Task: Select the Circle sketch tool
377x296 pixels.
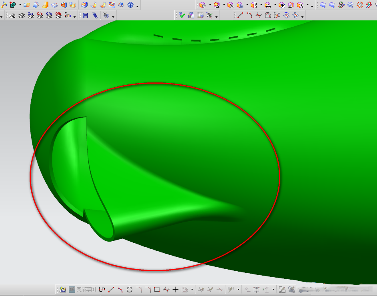Action: coord(129,289)
